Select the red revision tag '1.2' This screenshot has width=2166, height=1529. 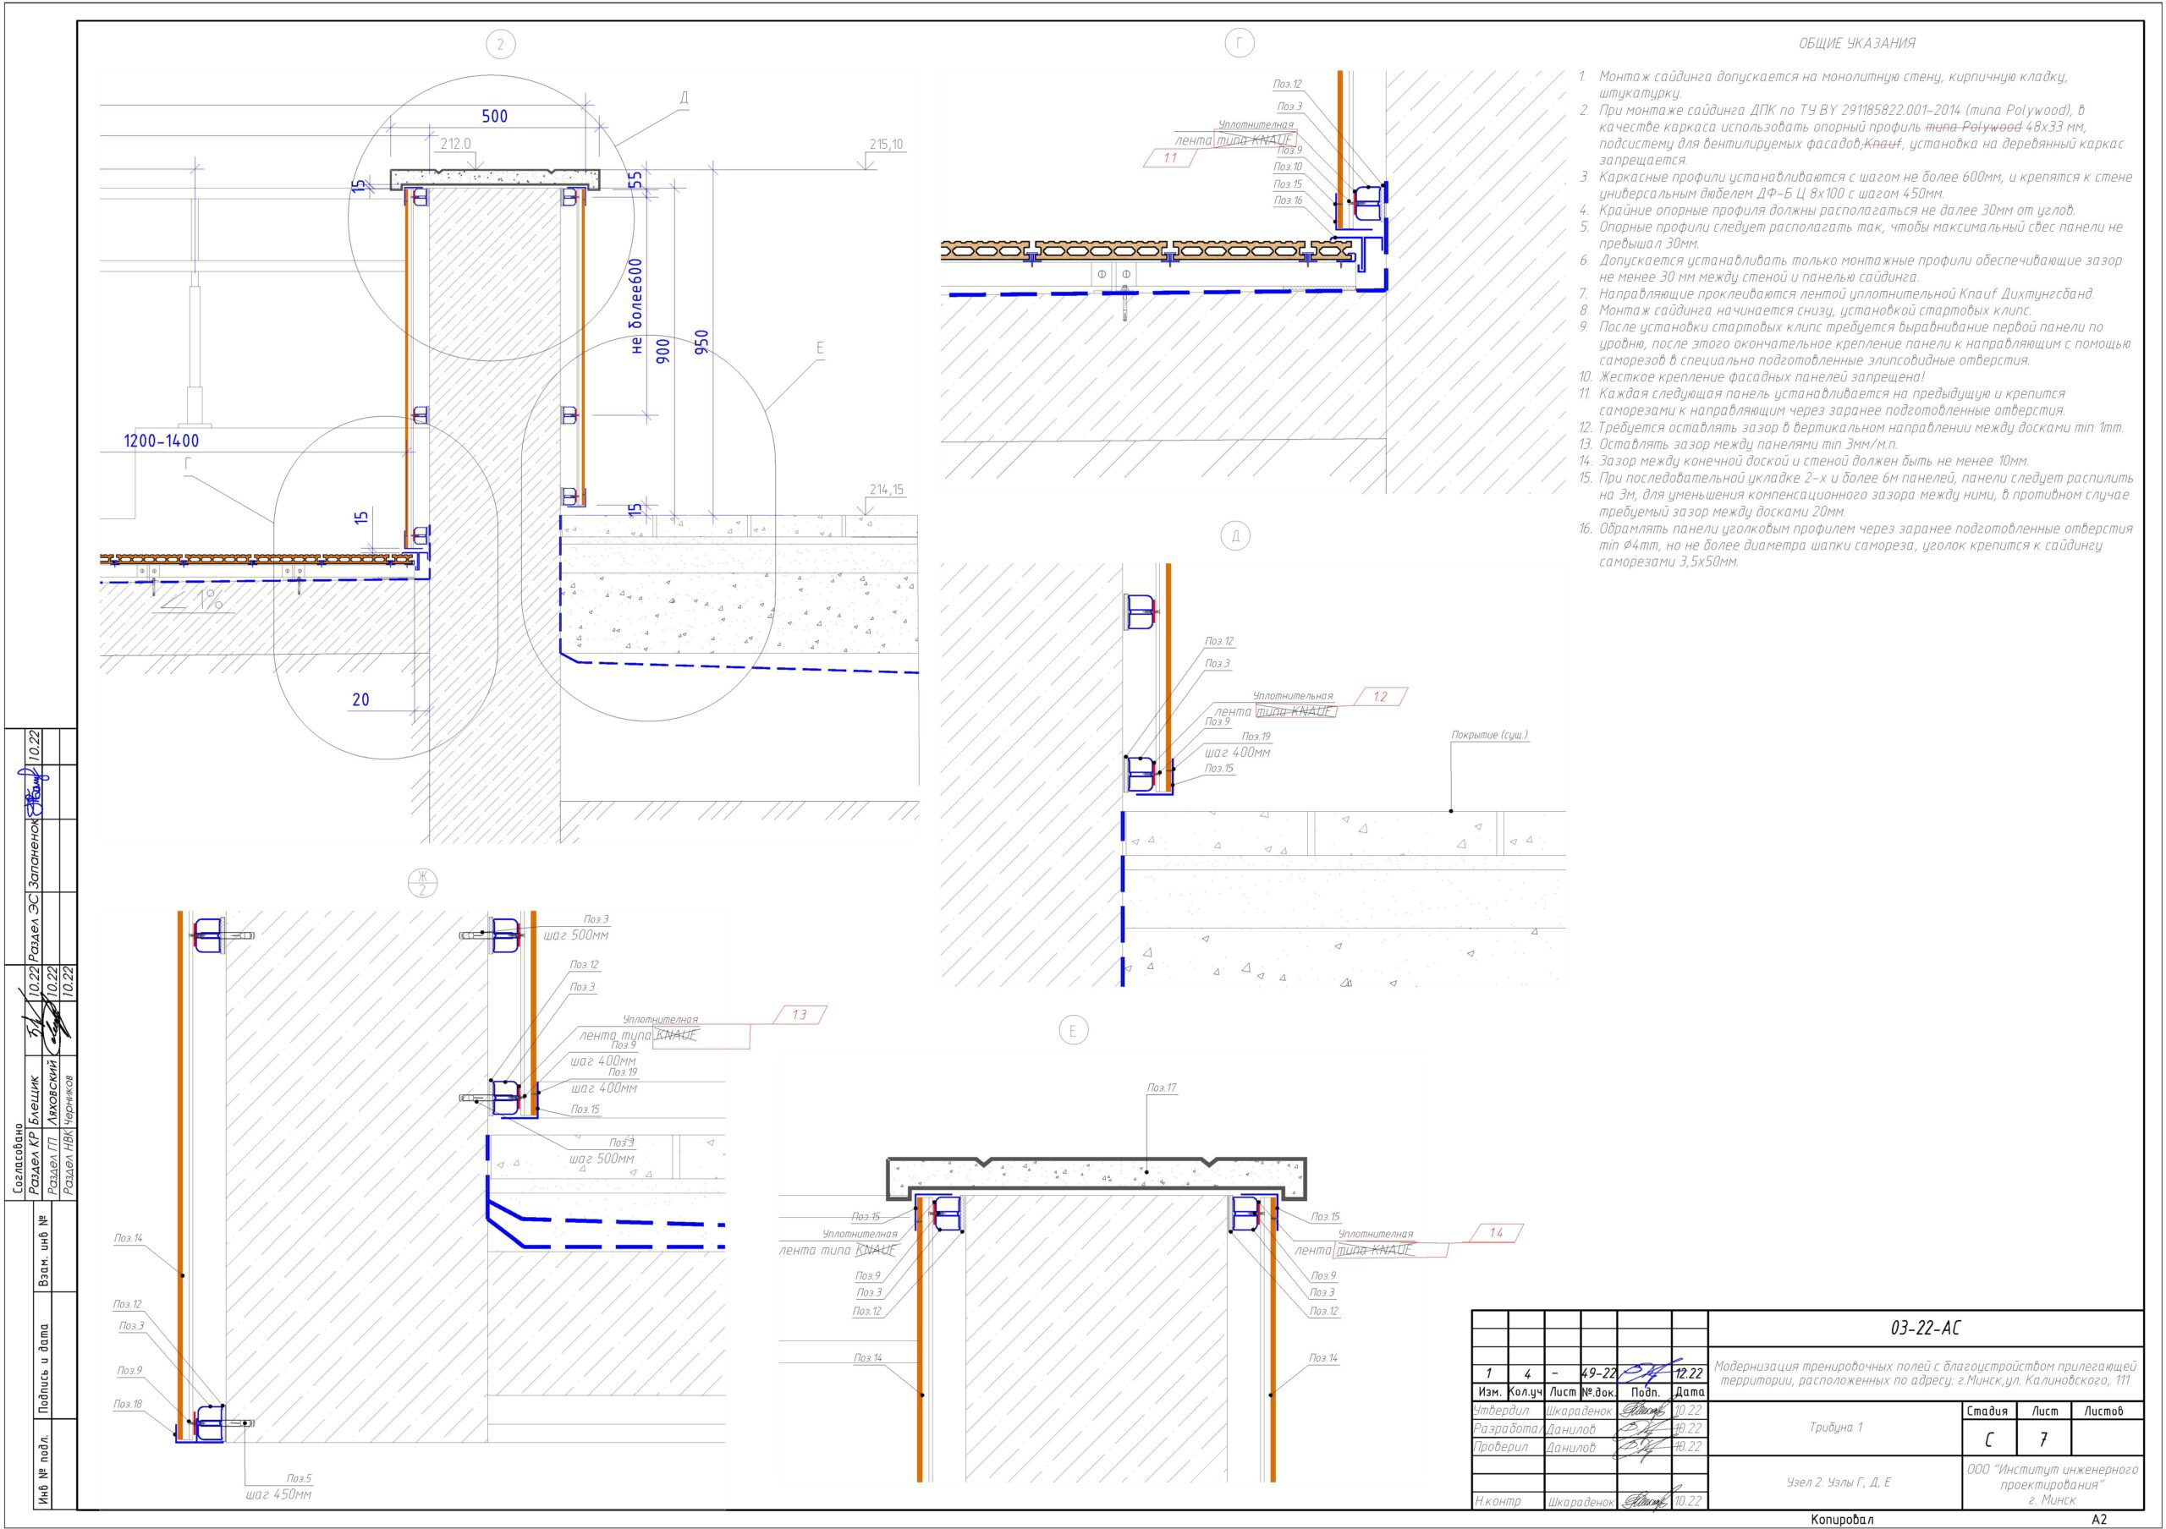(1380, 698)
